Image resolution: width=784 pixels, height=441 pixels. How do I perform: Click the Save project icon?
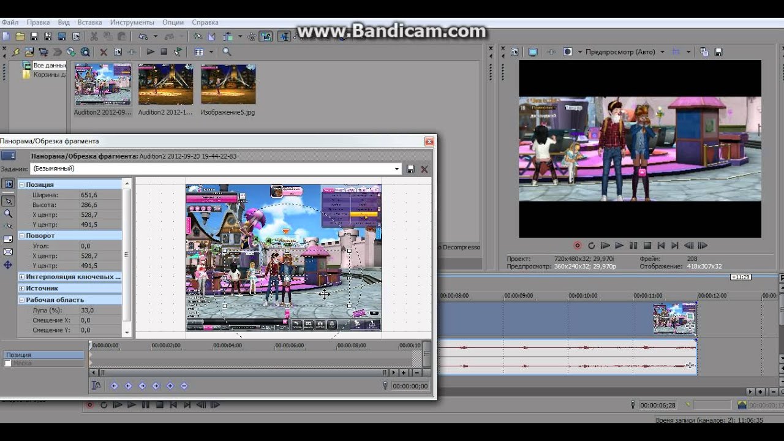[34, 36]
